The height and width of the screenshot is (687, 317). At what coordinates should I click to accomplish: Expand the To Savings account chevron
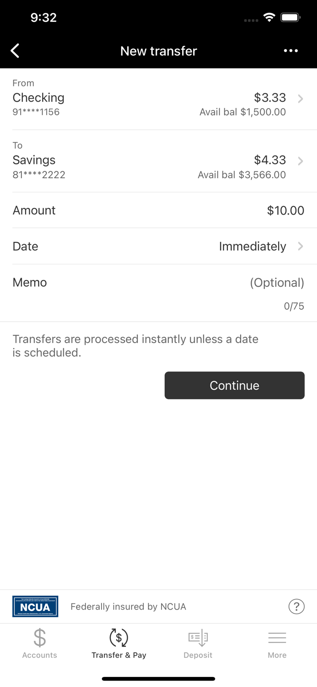point(301,161)
